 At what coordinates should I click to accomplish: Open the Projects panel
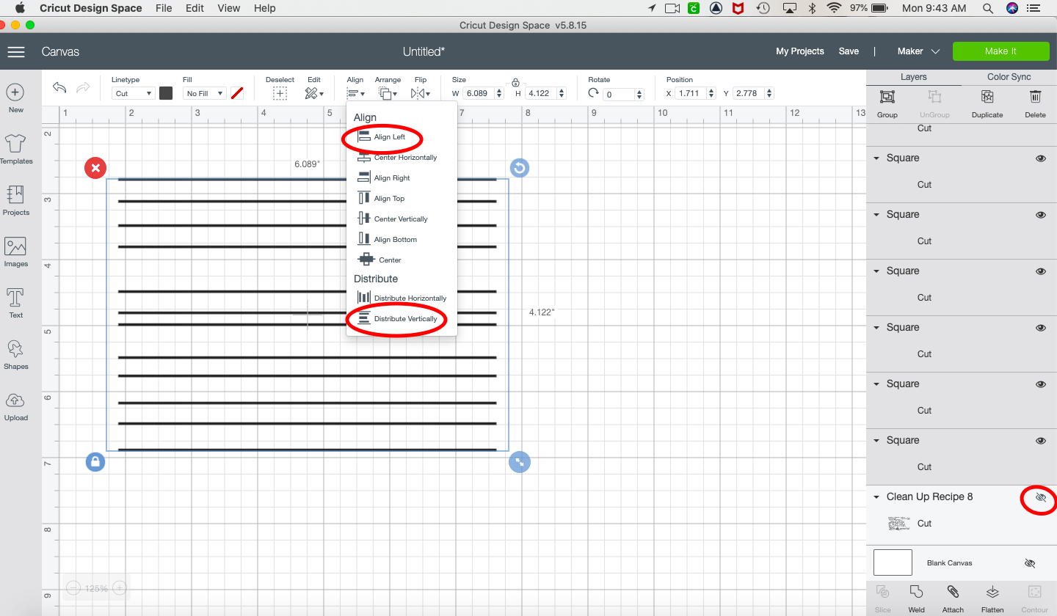coord(16,194)
